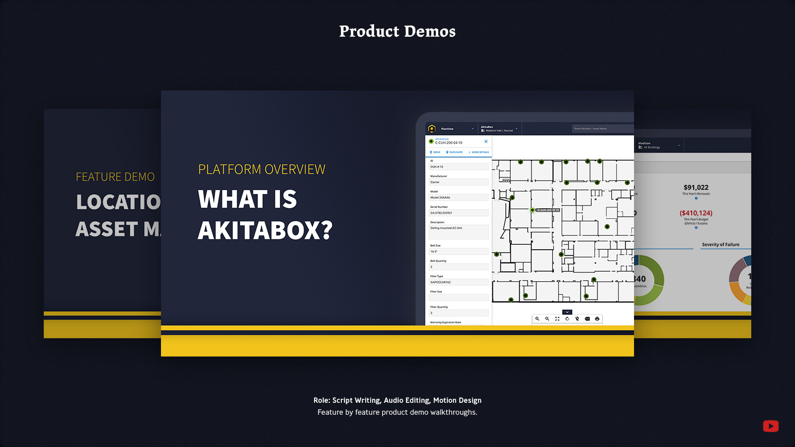Click the Serial Number field
This screenshot has height=447, width=795.
click(459, 213)
